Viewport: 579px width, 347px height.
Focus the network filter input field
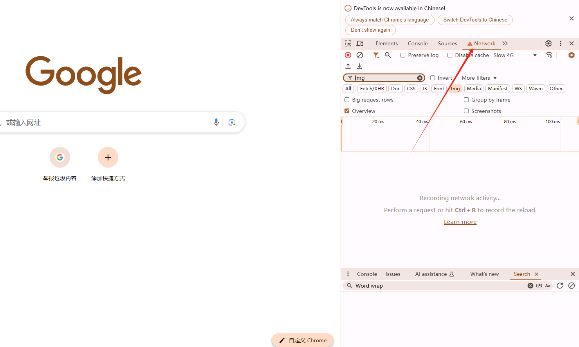coord(385,78)
